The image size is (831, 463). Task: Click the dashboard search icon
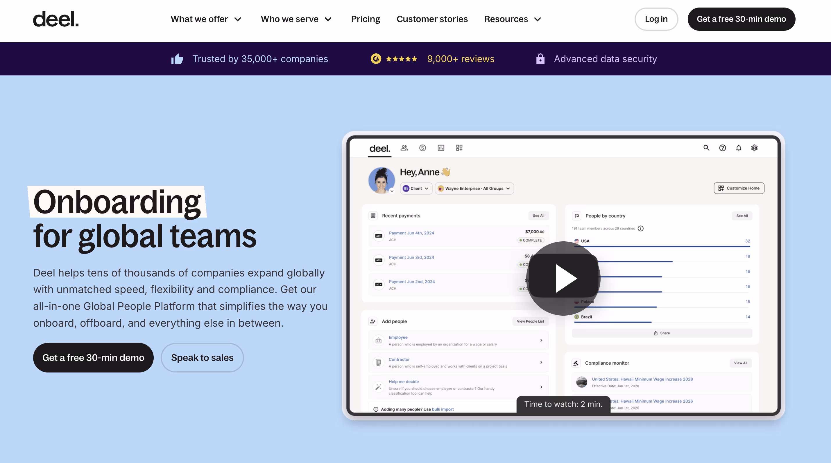click(706, 148)
